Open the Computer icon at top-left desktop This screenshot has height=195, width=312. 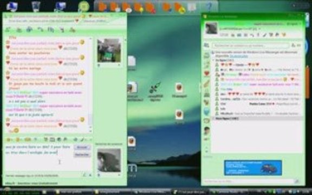click(x=12, y=6)
